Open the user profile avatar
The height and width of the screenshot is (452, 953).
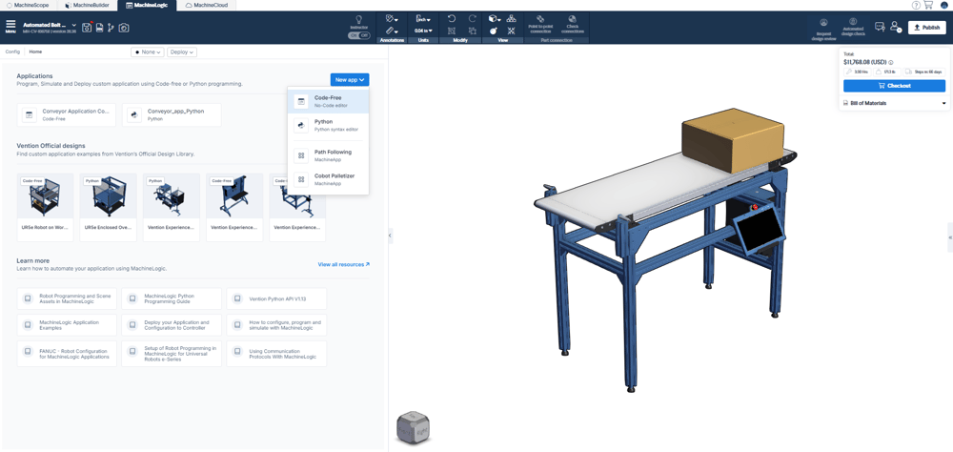coord(943,5)
